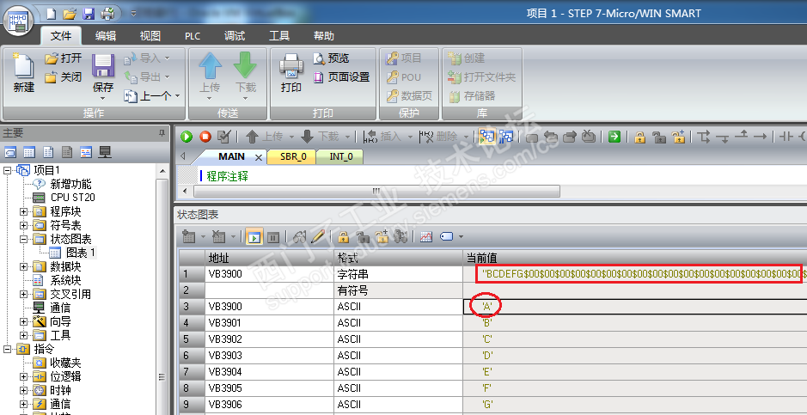Click the insert branch line icon
Image resolution: width=807 pixels, height=415 pixels.
tap(704, 137)
